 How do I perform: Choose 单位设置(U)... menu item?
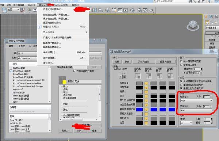coord(63,52)
